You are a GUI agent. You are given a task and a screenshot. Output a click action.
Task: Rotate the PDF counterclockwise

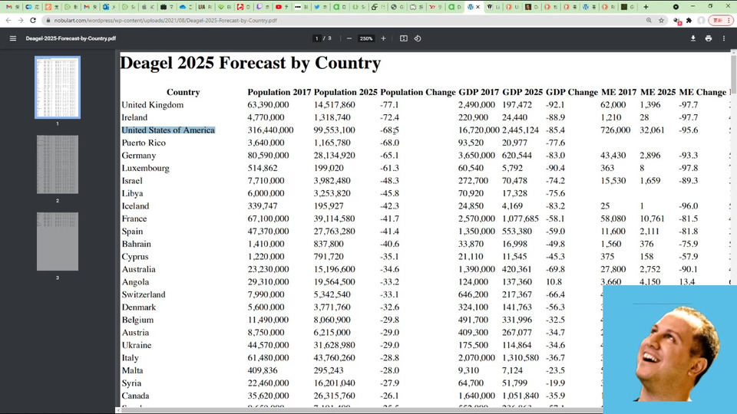(x=418, y=38)
